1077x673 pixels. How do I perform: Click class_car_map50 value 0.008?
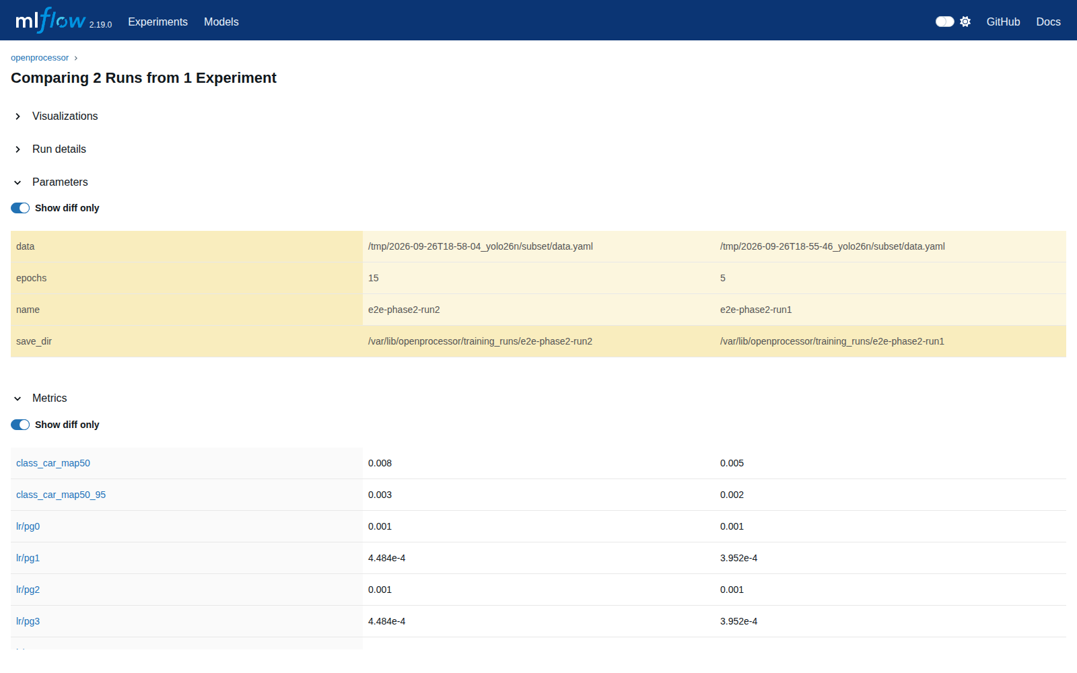click(380, 463)
